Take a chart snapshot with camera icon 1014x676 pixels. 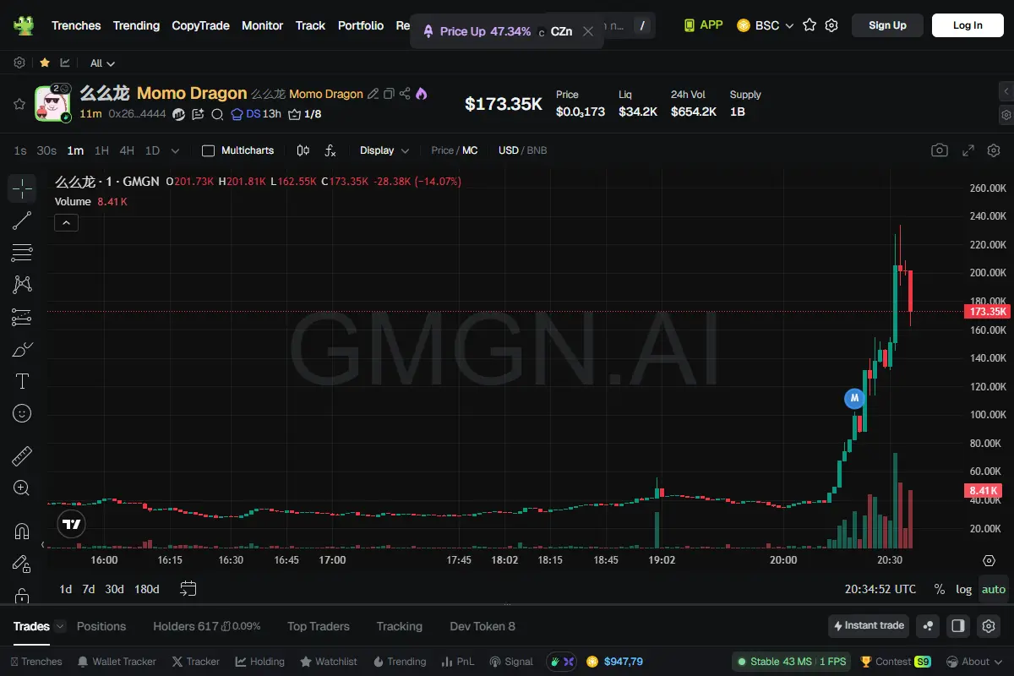(x=940, y=150)
